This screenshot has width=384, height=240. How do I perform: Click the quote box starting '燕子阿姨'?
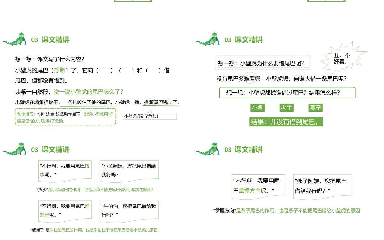pyautogui.click(x=322, y=187)
